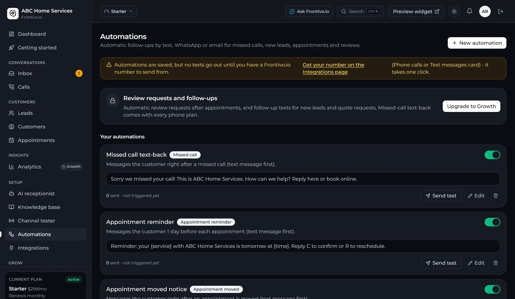Click the appointment reminder message text box
This screenshot has width=515, height=299.
pos(303,246)
